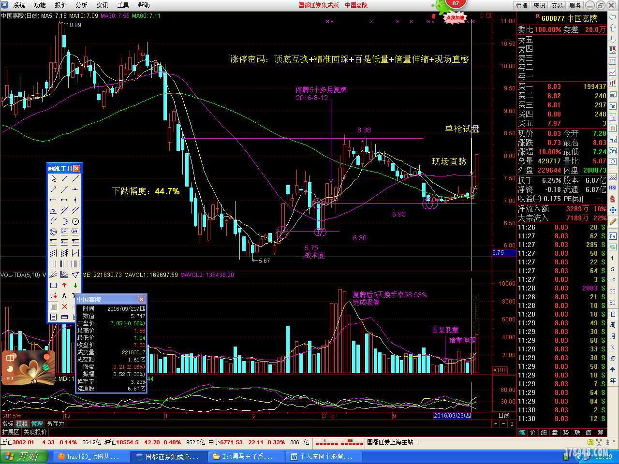Click the page-down arrow in right sidebar
The image size is (619, 464).
click(x=613, y=39)
